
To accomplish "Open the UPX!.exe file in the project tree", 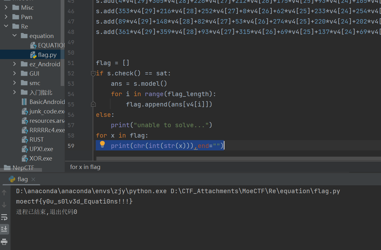I will click(41, 149).
